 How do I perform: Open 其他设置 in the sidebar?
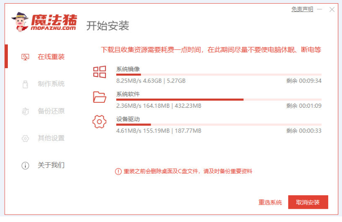coord(51,138)
